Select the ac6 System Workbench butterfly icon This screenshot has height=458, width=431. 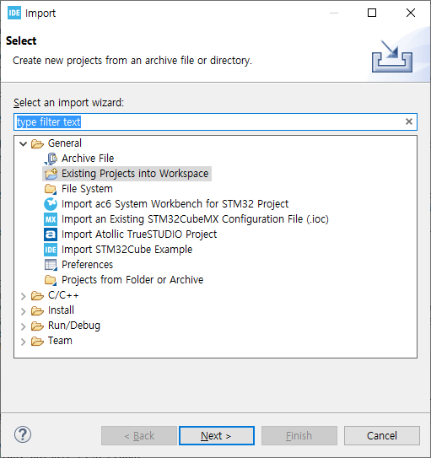[x=51, y=204]
